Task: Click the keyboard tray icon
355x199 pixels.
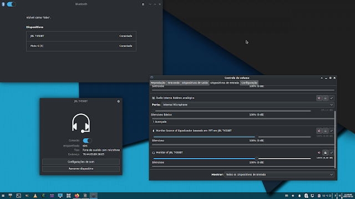Action: coord(286,196)
